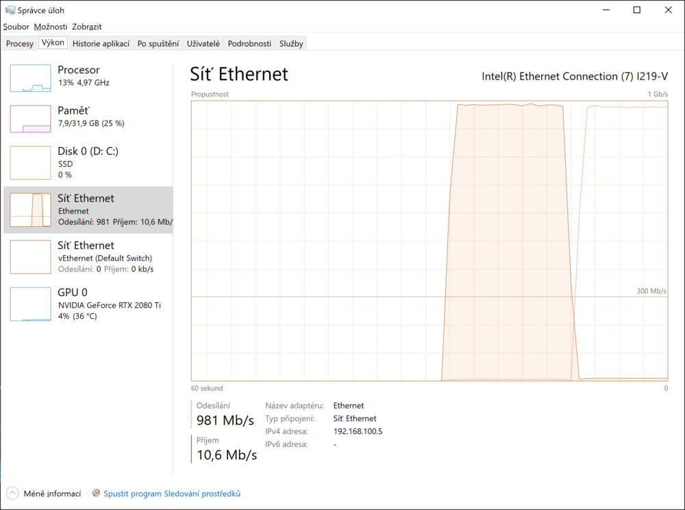Open the Možnosti menu

pos(51,27)
